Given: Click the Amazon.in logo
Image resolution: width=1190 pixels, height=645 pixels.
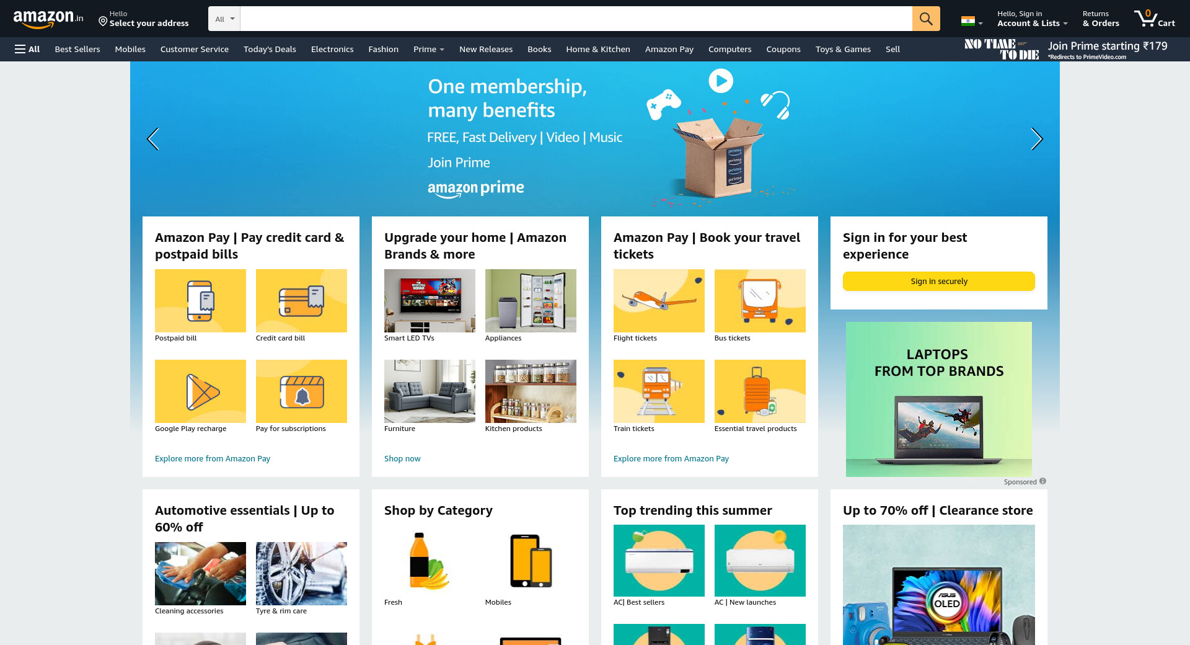Looking at the screenshot, I should pos(48,19).
